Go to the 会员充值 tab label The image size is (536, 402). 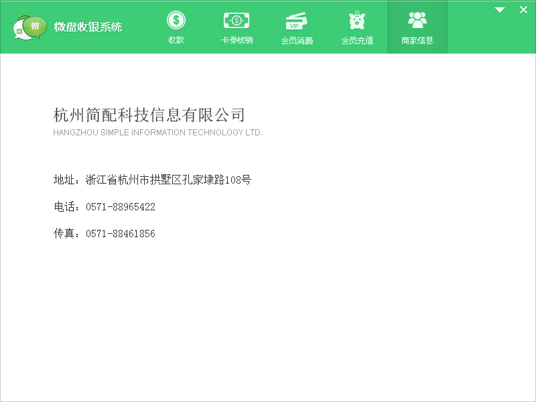357,40
